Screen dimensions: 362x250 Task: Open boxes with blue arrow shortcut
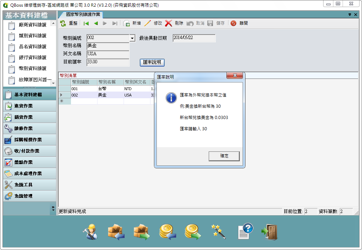(116, 232)
